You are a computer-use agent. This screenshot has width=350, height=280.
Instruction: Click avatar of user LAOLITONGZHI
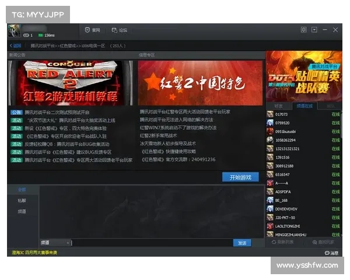[270, 226]
